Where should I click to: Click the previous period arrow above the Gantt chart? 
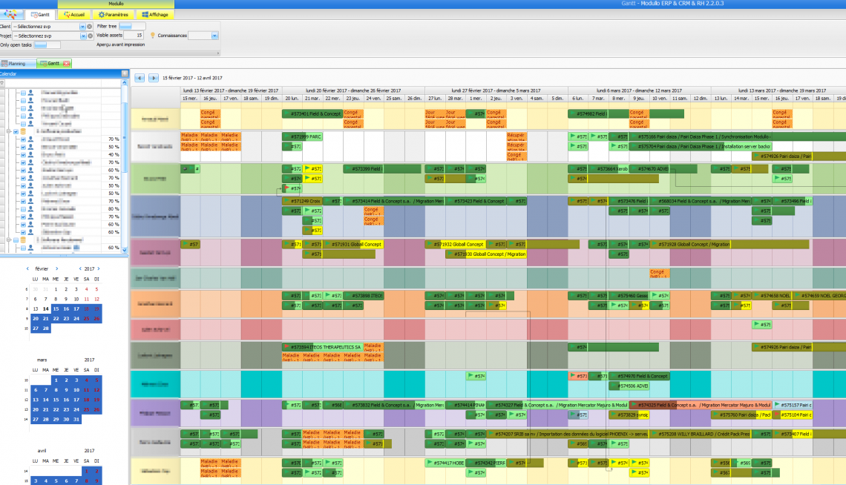(x=139, y=77)
